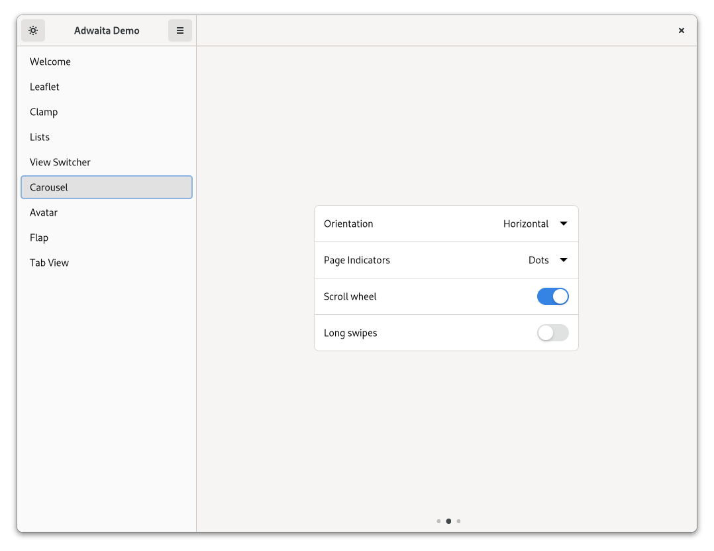Go to the Clamp page
714x551 pixels.
[44, 112]
